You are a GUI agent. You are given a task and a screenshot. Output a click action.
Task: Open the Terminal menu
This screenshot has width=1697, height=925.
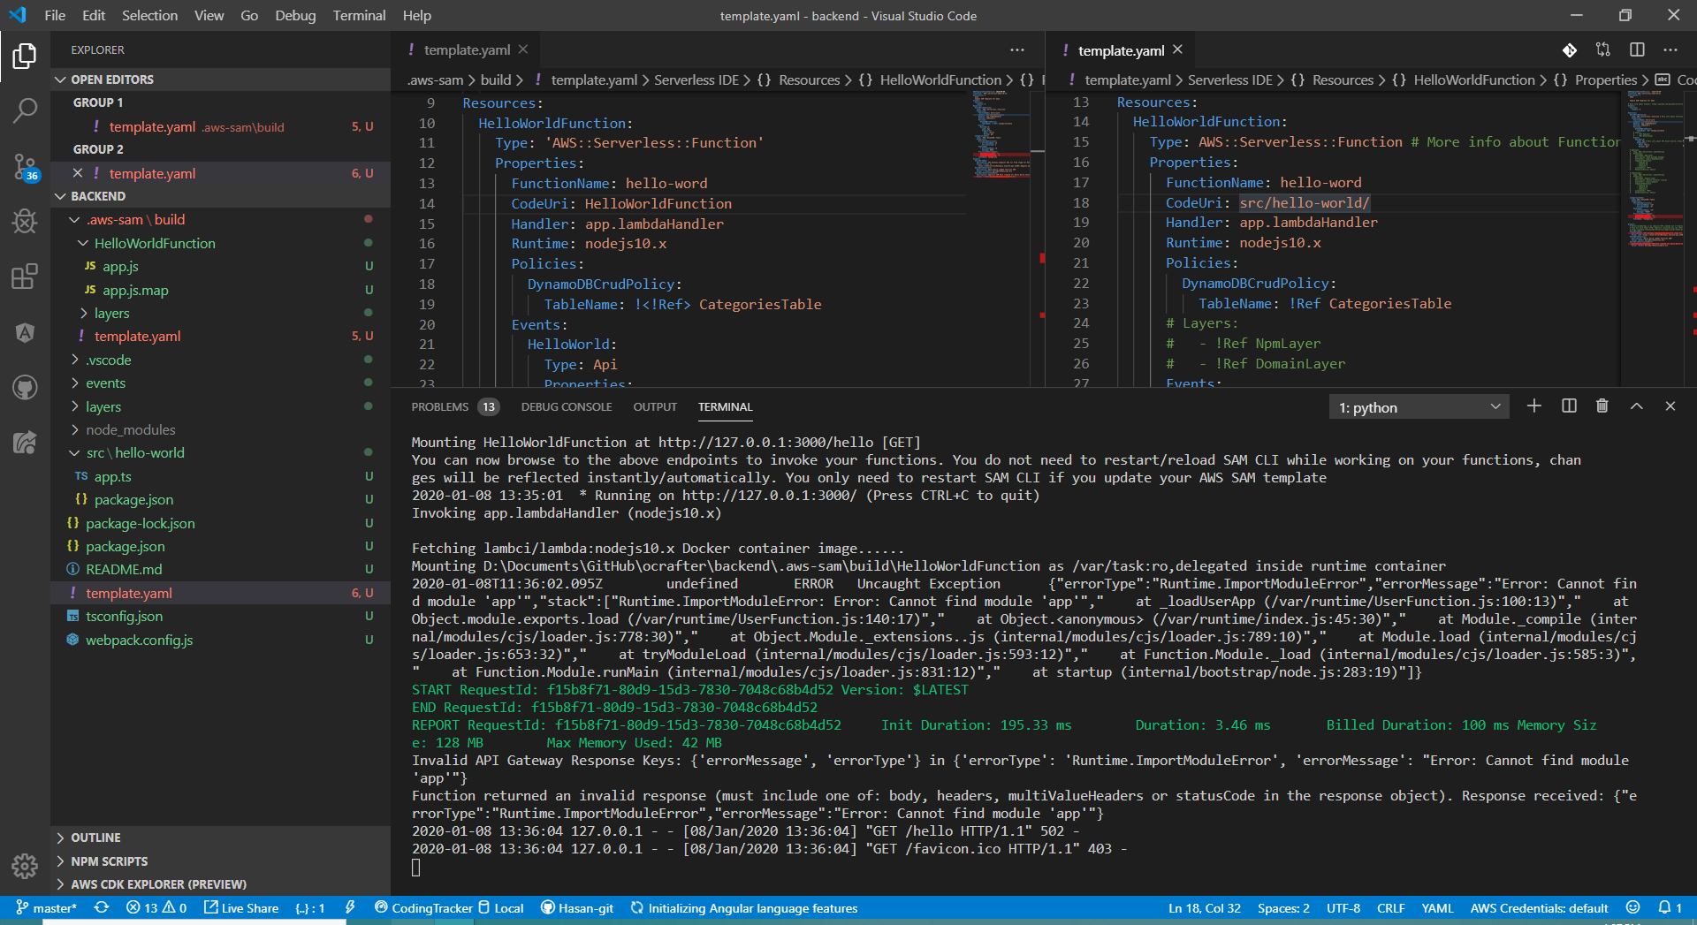[x=359, y=15]
